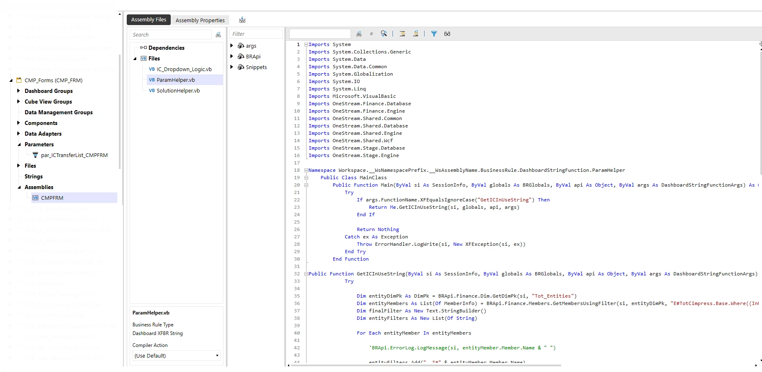Click the indent lines toolbar icon
Screen dimensions: 762x372
pyautogui.click(x=402, y=34)
